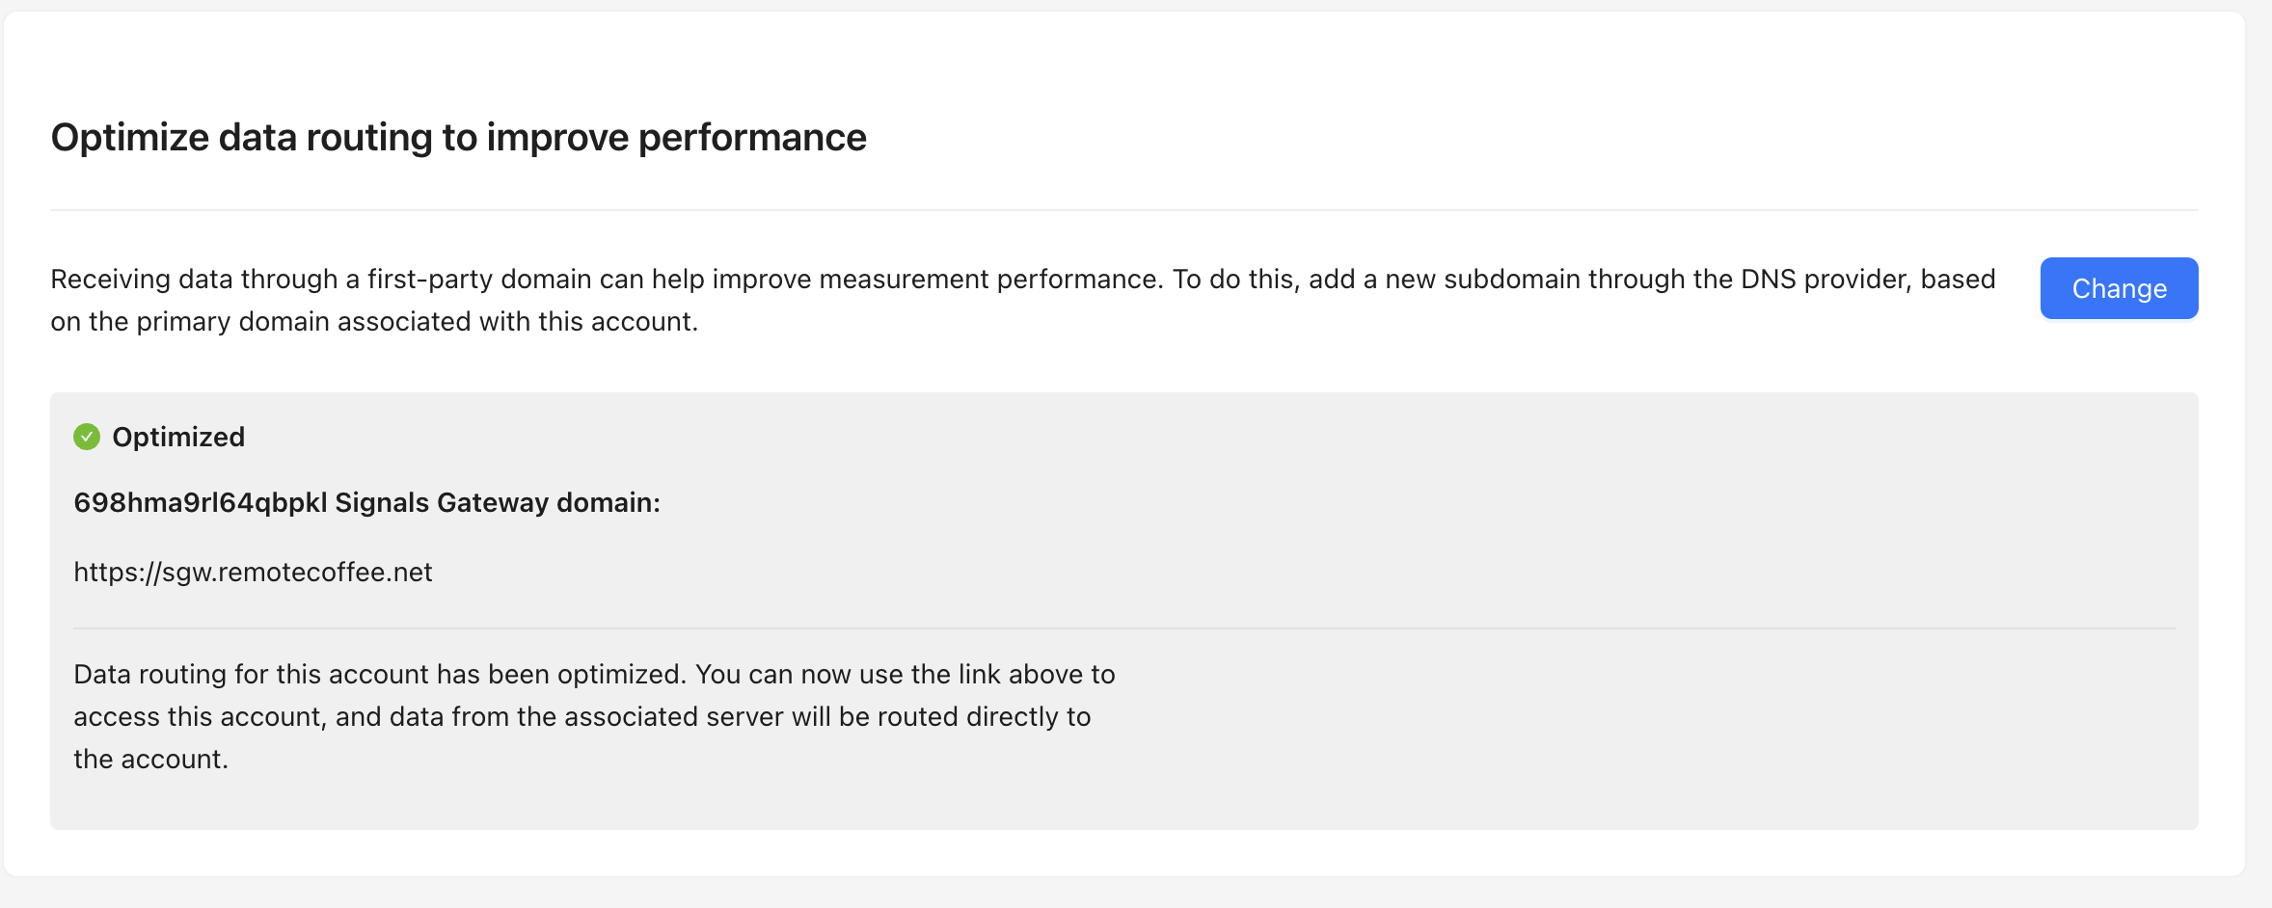Click the phrase "add a new subdomain"

pos(1443,280)
